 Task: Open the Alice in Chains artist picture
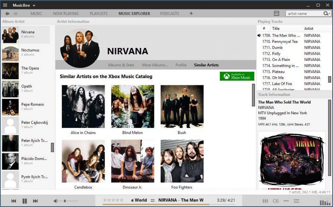(83, 107)
